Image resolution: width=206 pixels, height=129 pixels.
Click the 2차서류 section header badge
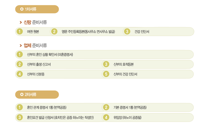(x=37, y=95)
